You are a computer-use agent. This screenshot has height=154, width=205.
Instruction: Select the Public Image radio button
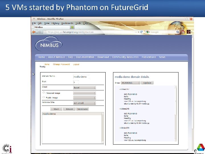coord(44,97)
